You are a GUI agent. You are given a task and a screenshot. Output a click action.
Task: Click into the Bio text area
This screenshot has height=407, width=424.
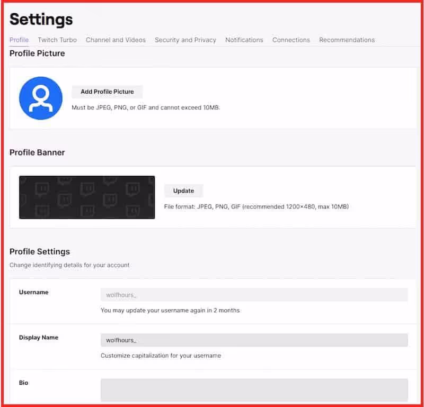click(254, 390)
